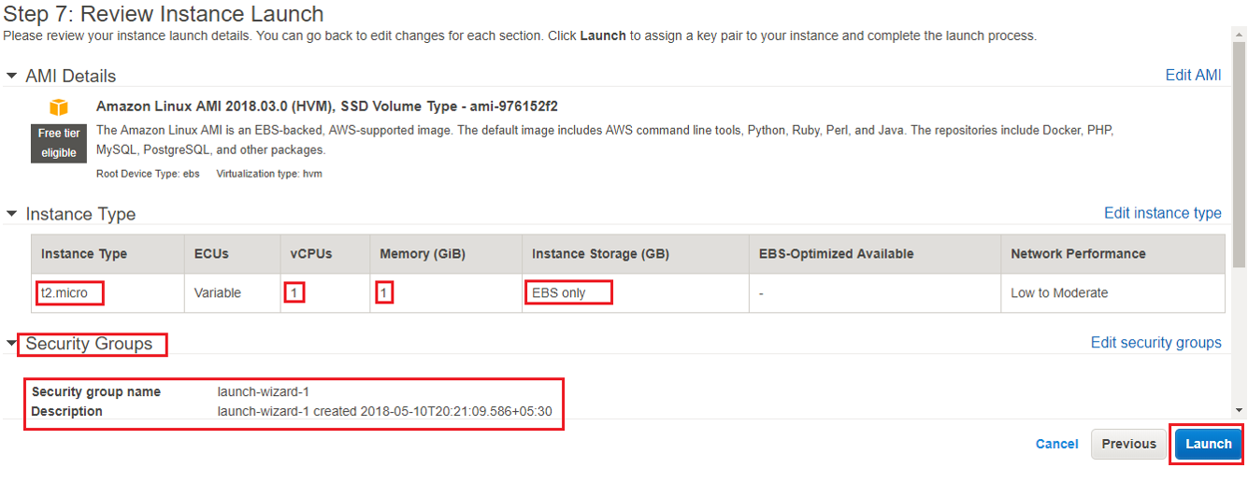Click the Amazon Linux AMI title text
Viewport: 1248px width, 482px height.
[327, 106]
